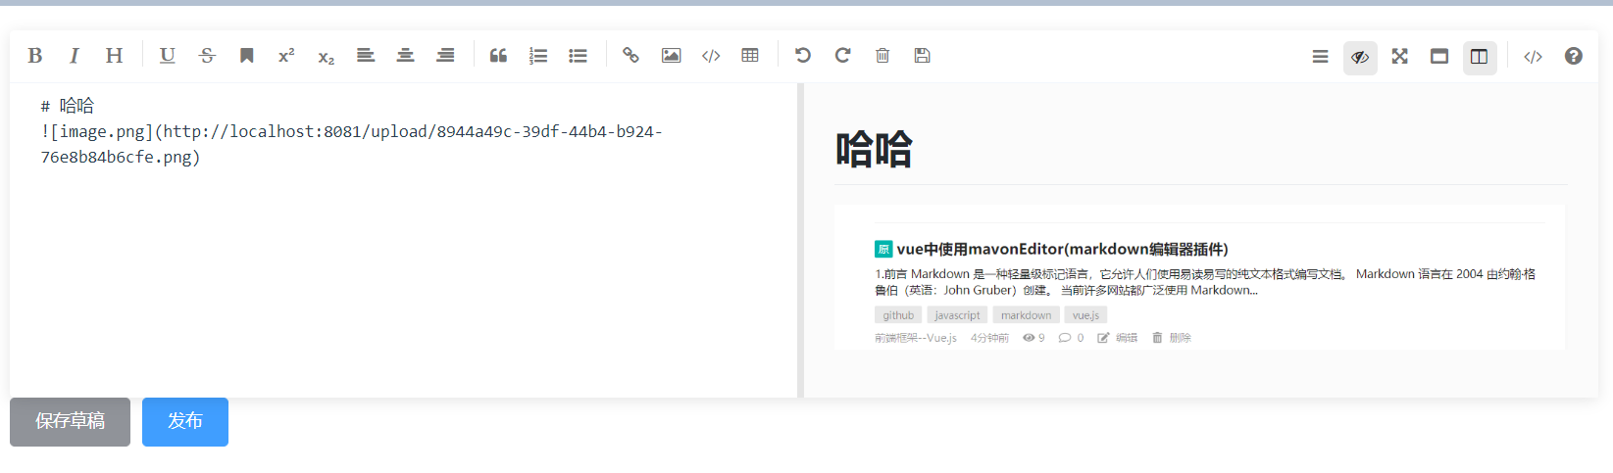Viewport: 1613px width, 473px height.
Task: Click the 哈哈 heading in preview
Action: (874, 150)
